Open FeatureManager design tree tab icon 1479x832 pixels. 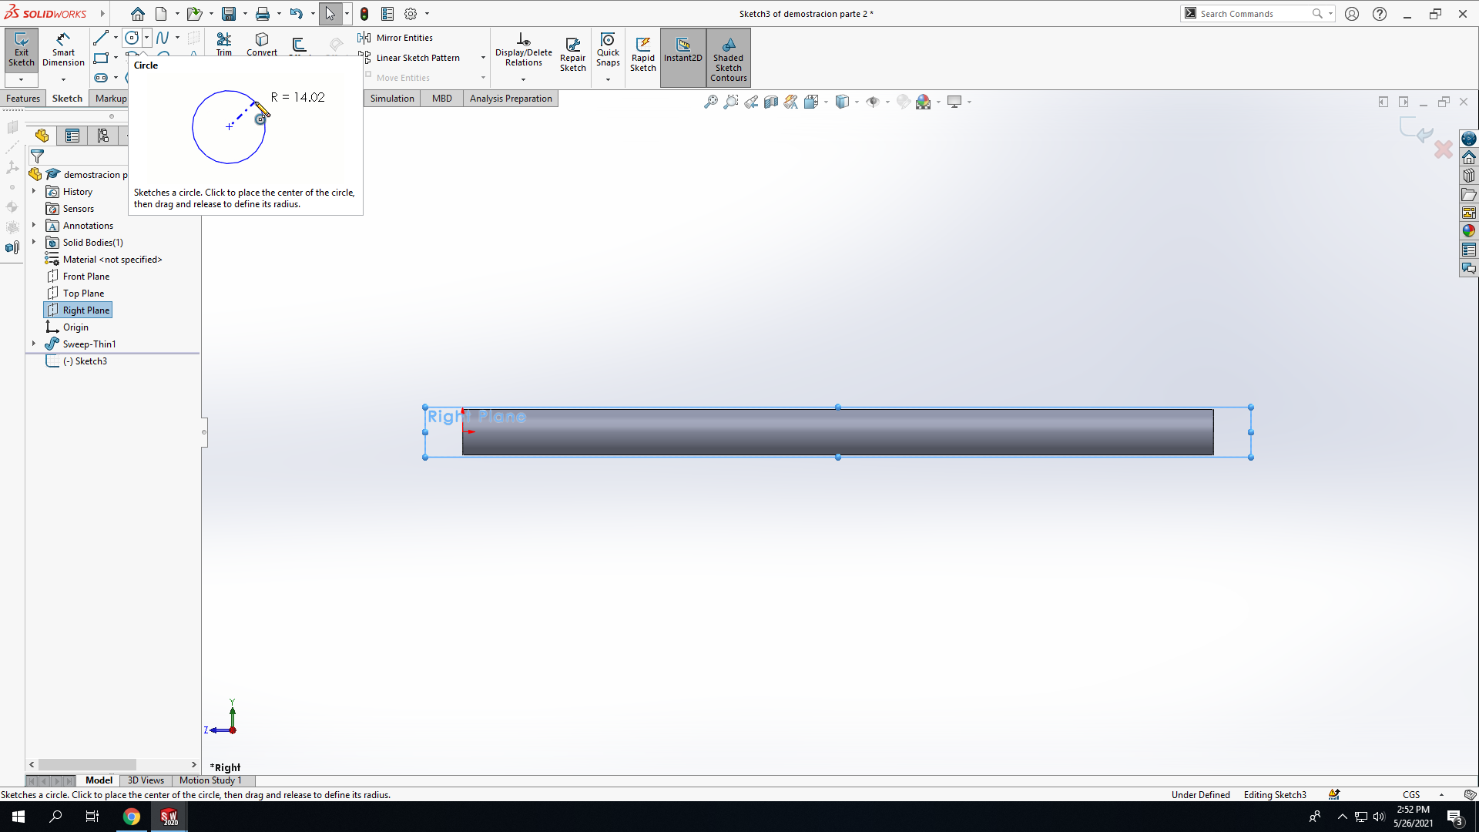42,136
